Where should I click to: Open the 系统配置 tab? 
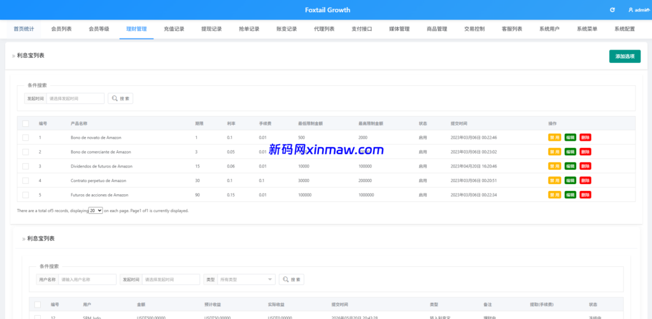point(625,29)
